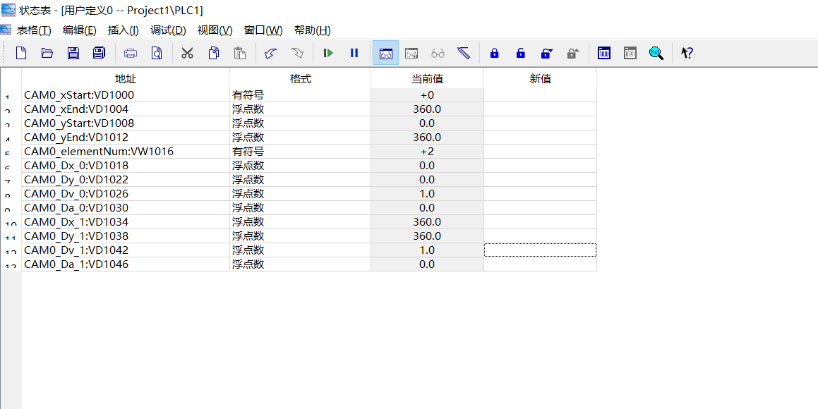Open the blue trend chart window icon

pos(604,53)
